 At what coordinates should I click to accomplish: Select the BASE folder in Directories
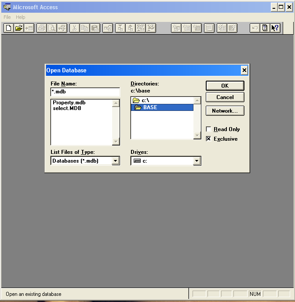162,107
